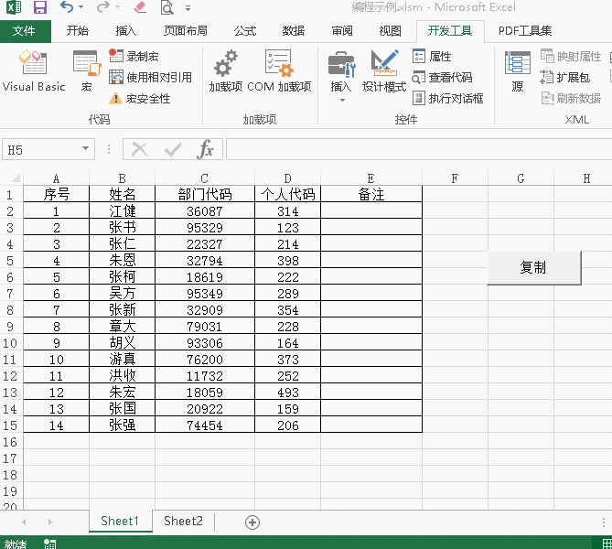Open the 文件 file menu
612x549 pixels.
tap(24, 31)
